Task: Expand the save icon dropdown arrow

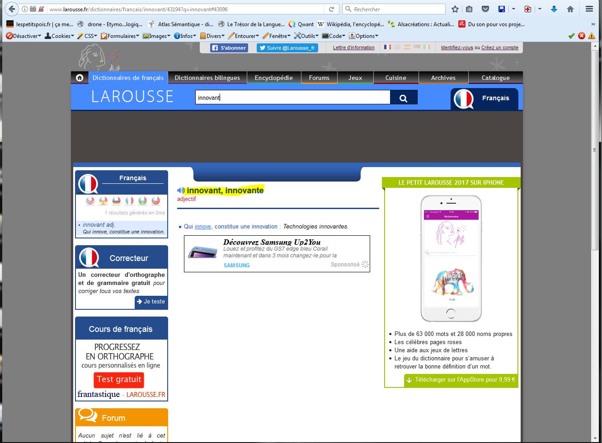Action: tap(513, 9)
